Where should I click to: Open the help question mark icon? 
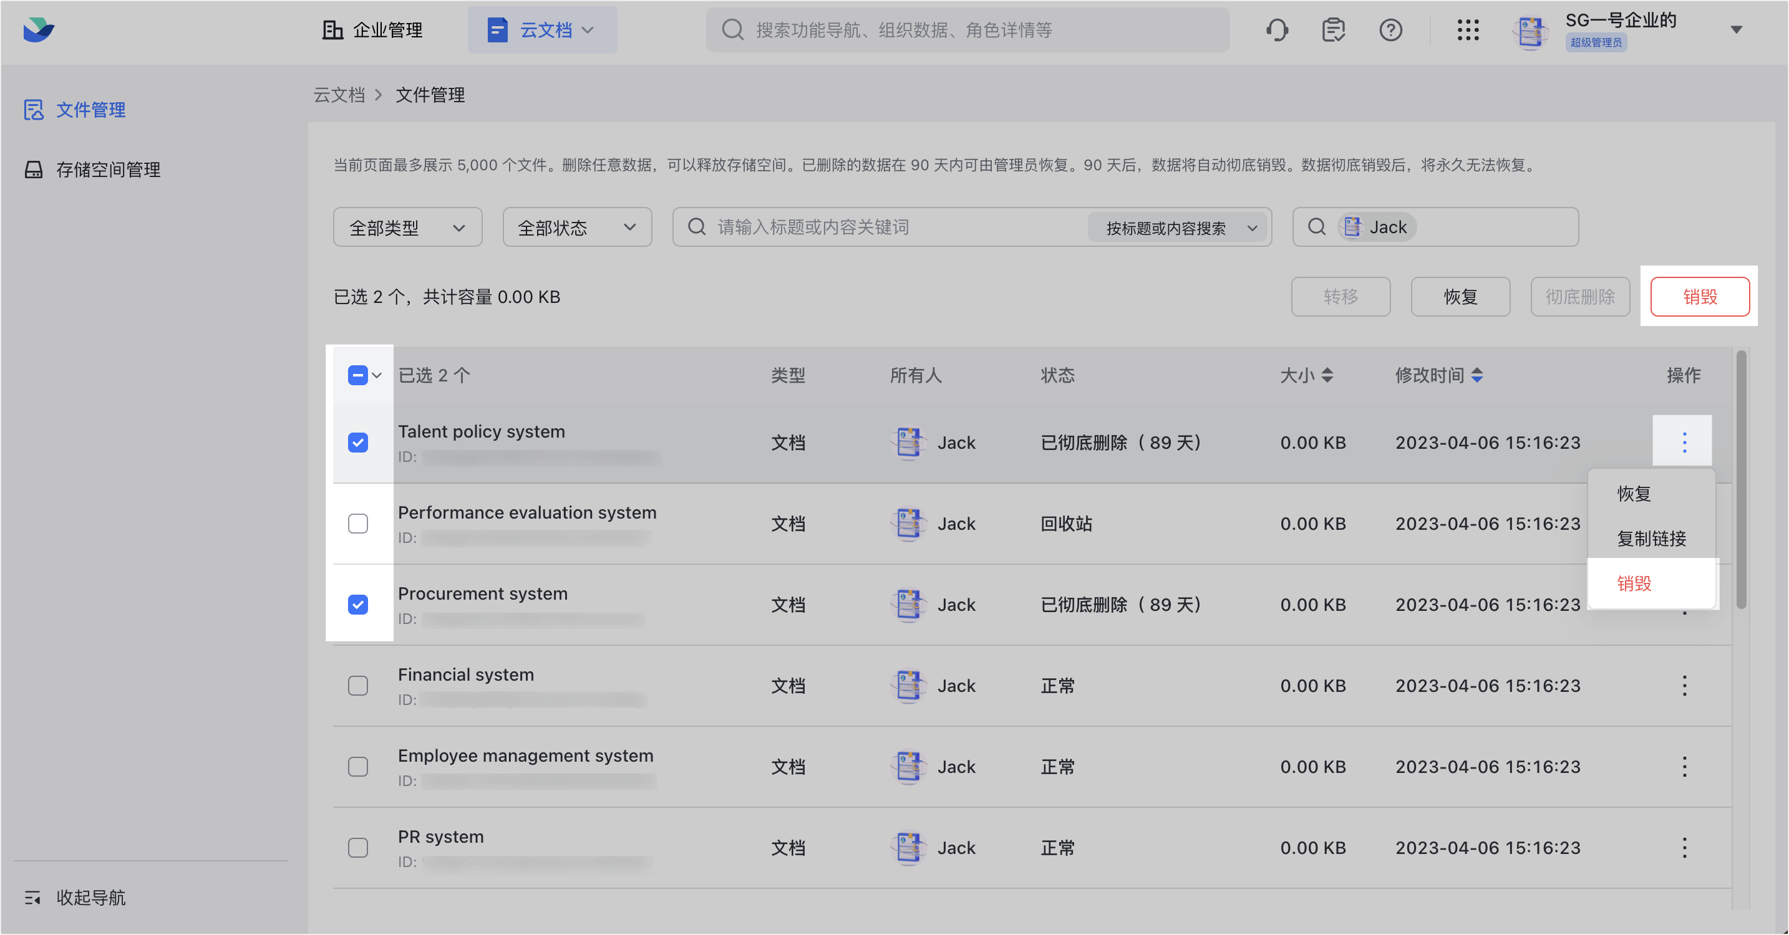click(1390, 30)
